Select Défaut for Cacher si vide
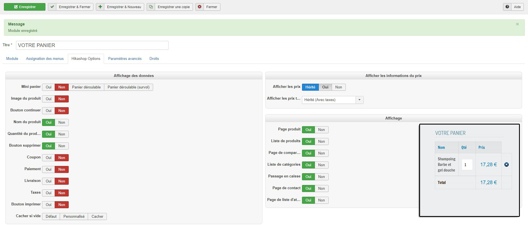Viewport: 528px width, 225px height. pos(51,217)
